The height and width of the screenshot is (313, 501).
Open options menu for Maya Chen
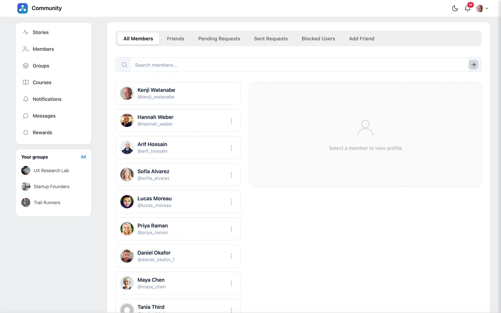tap(231, 283)
